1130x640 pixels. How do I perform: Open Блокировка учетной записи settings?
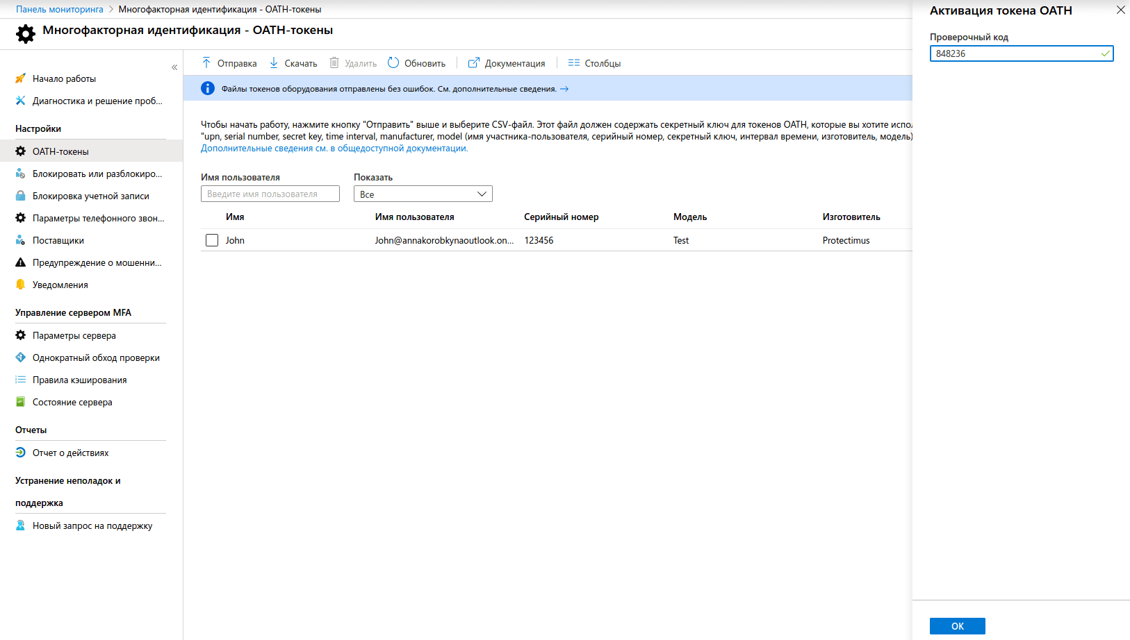[x=91, y=196]
